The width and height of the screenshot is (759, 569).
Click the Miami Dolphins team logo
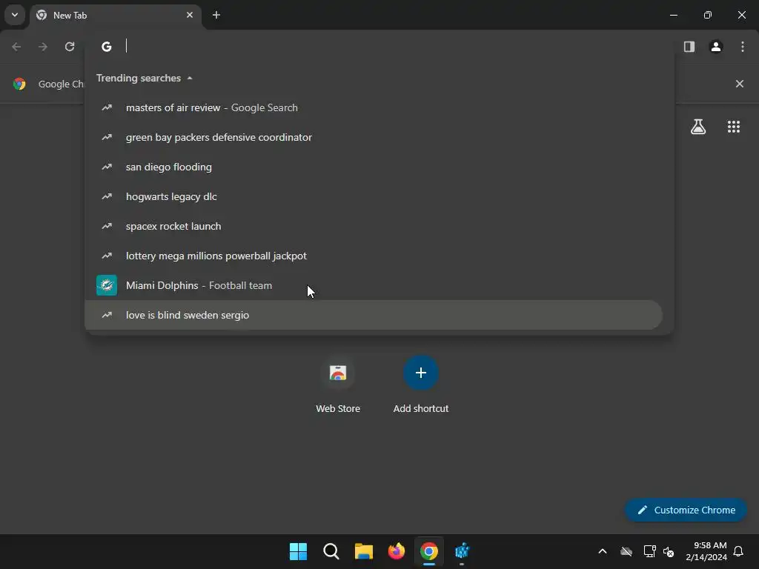[107, 285]
